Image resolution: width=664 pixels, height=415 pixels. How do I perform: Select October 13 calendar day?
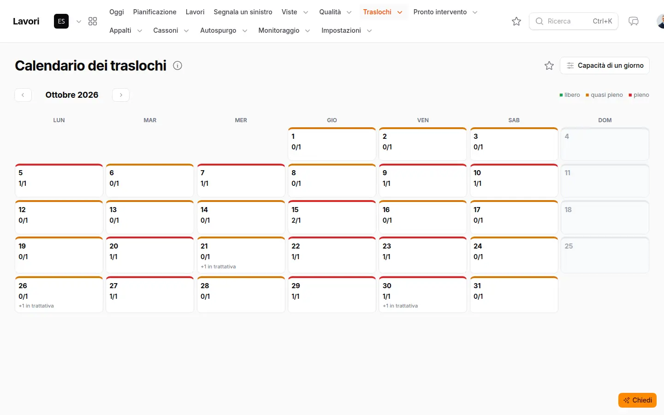point(150,217)
